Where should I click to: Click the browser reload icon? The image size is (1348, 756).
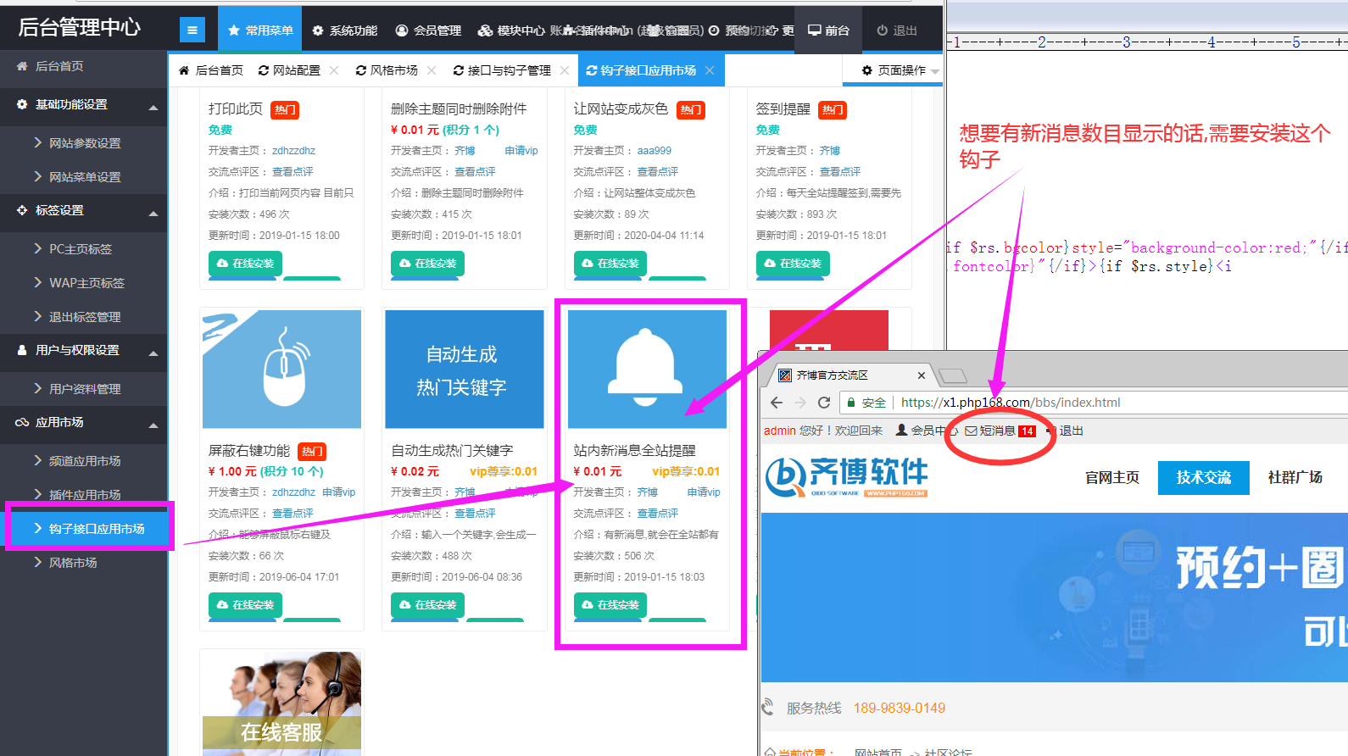(823, 403)
